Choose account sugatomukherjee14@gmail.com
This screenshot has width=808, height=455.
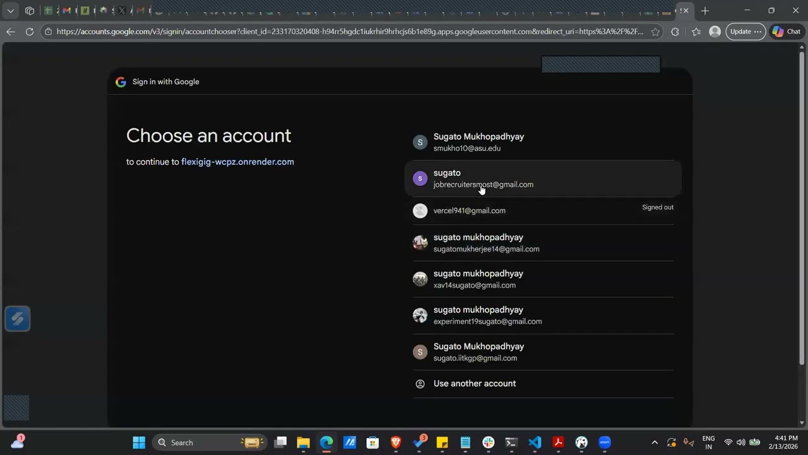(543, 243)
